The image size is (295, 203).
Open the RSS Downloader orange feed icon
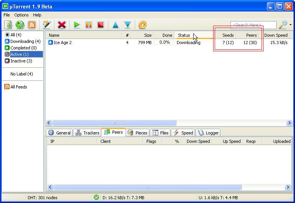point(32,25)
